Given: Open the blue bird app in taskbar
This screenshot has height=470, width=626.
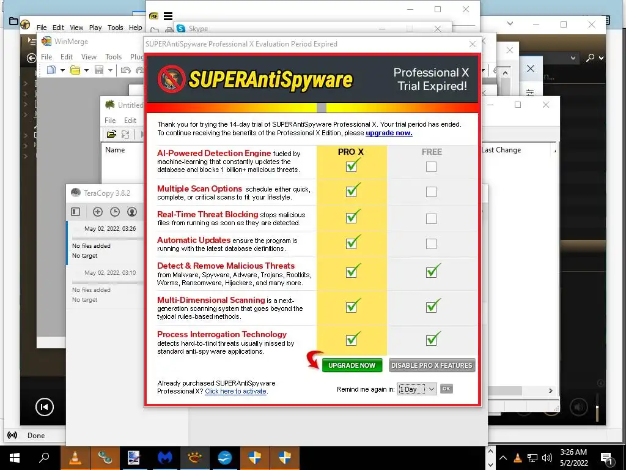Looking at the screenshot, I should 225,458.
